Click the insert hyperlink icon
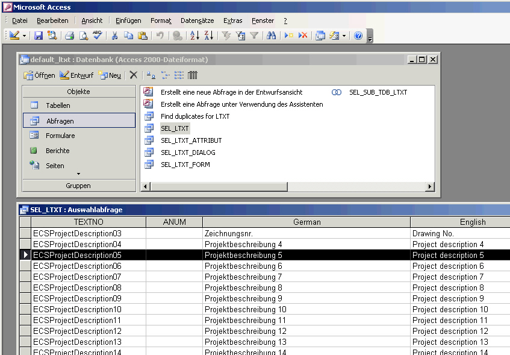 [x=177, y=35]
